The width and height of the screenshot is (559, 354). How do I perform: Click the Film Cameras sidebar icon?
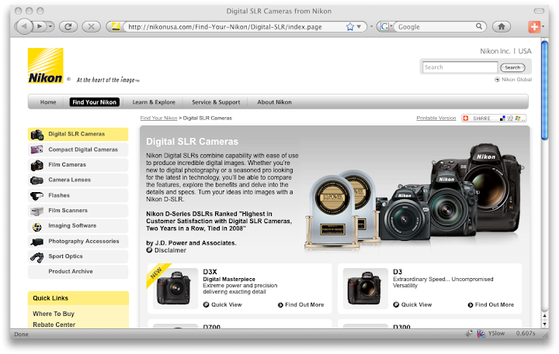[36, 165]
